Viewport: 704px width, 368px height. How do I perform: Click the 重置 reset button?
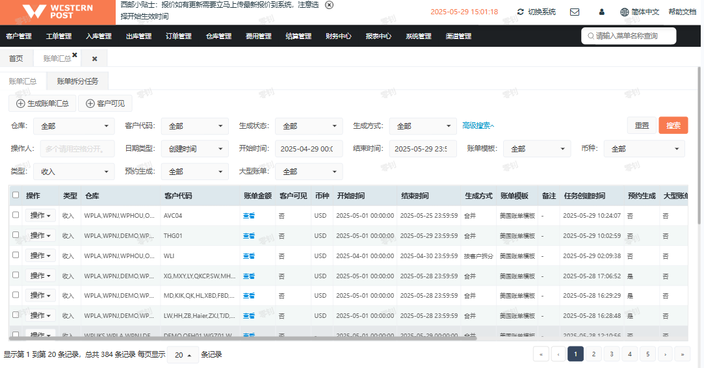[642, 125]
